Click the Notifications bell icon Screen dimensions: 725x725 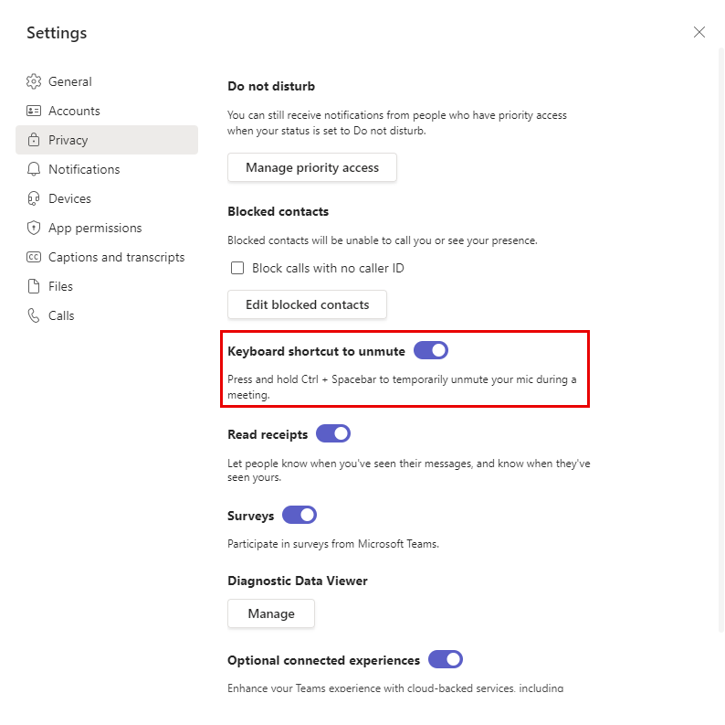tap(34, 169)
